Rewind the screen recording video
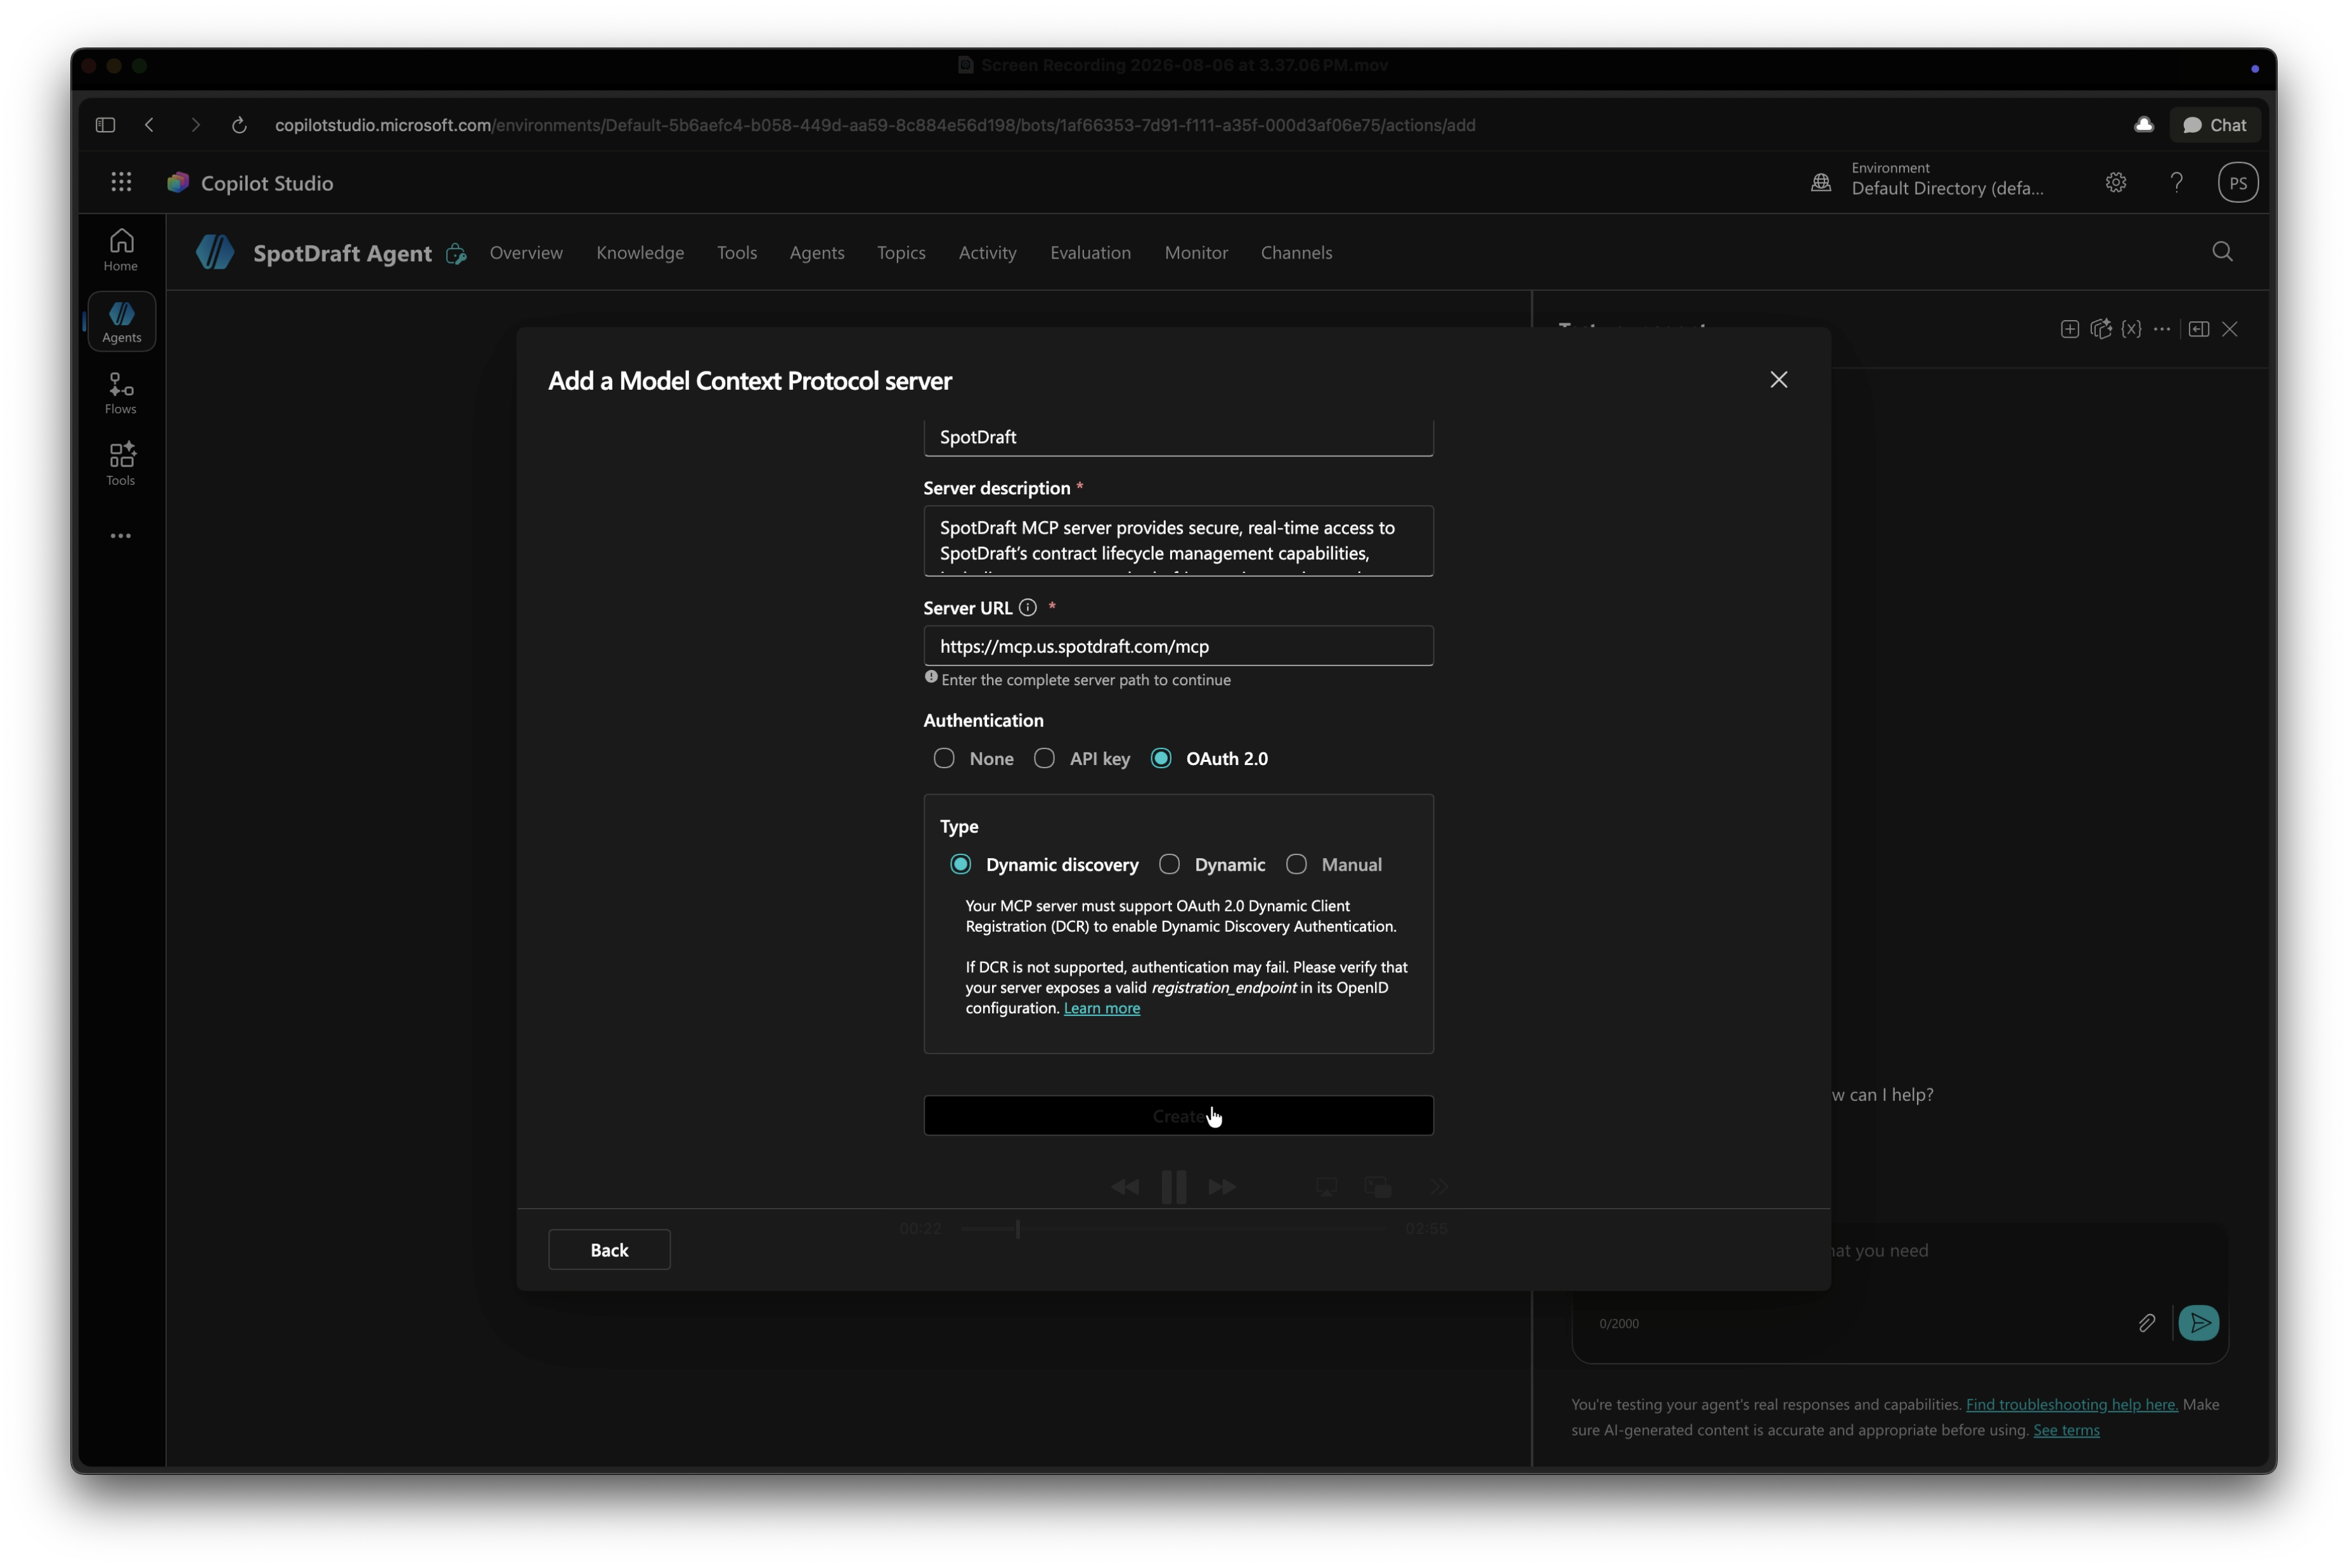The image size is (2348, 1568). tap(1125, 1187)
